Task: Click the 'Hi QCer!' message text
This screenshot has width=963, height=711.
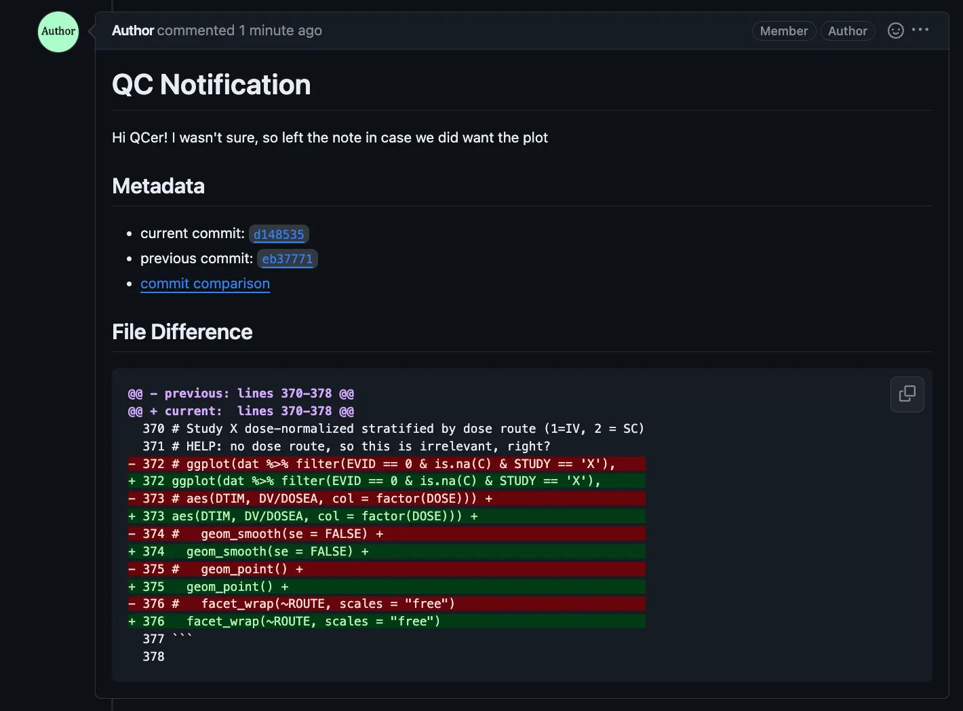Action: coord(330,138)
